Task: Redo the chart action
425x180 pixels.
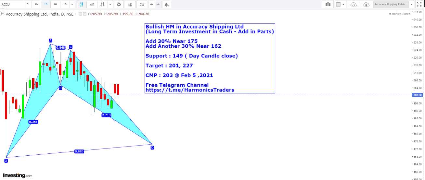Action: point(158,4)
